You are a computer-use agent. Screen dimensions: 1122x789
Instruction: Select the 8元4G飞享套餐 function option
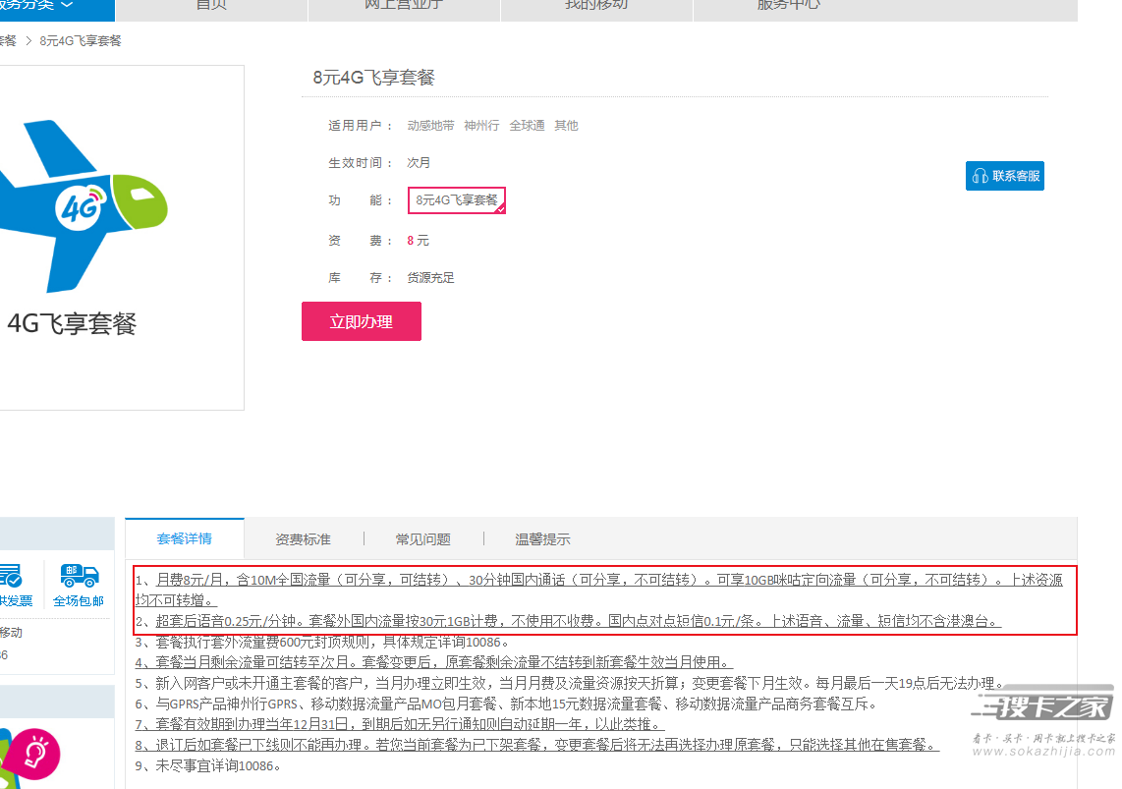click(457, 200)
